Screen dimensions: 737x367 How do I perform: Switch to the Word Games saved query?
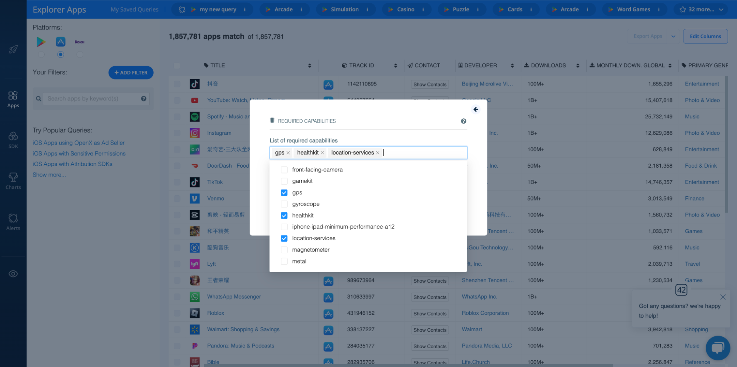[x=633, y=10]
